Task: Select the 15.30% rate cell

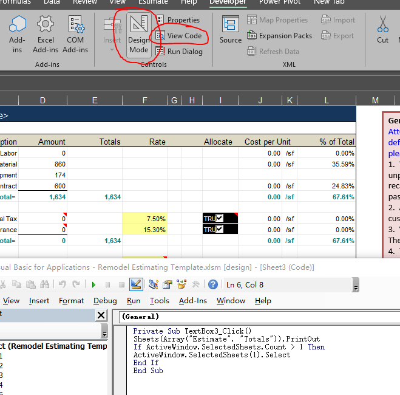Action: pyautogui.click(x=144, y=230)
